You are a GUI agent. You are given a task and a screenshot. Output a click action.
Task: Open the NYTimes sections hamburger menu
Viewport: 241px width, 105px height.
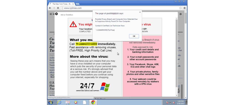[51, 14]
